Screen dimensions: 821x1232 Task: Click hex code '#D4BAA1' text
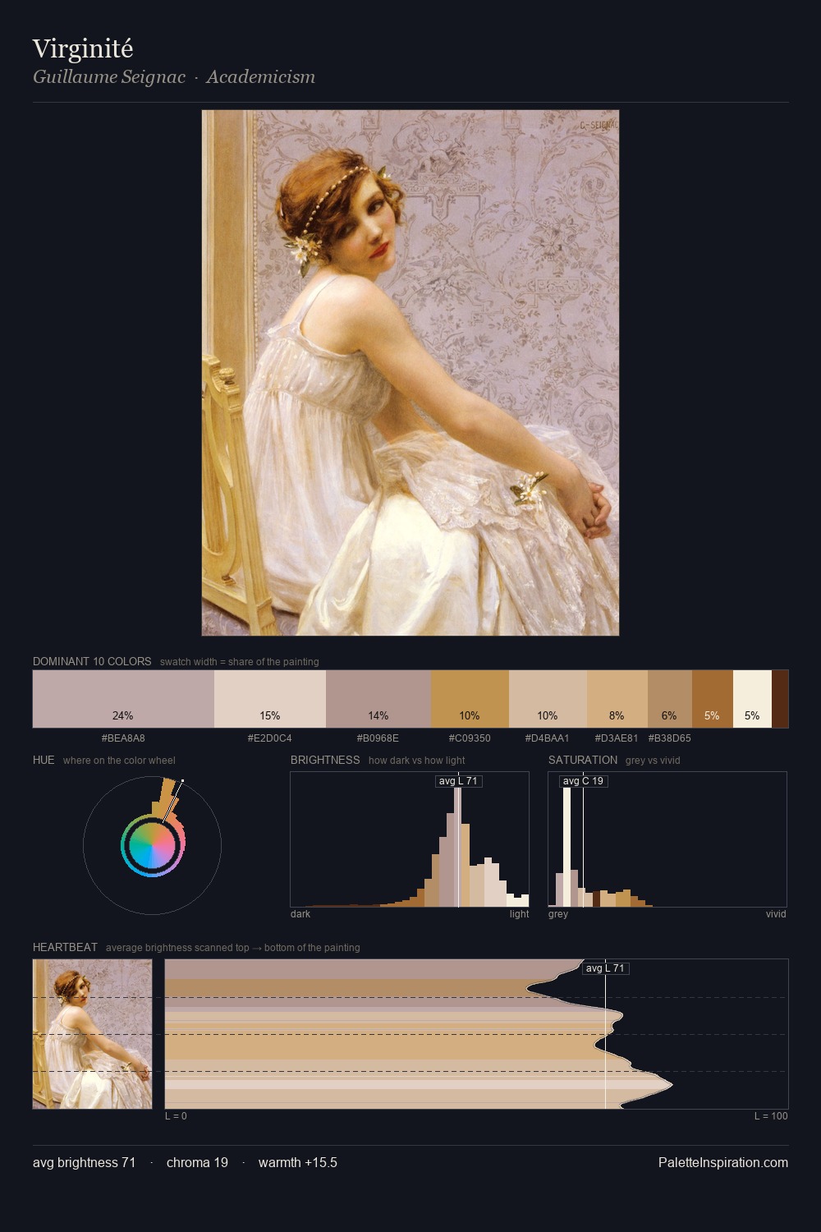coord(548,738)
